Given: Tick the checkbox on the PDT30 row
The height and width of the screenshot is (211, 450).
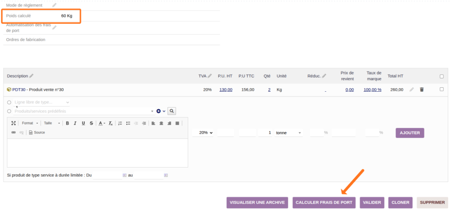Looking at the screenshot, I should click(x=442, y=89).
